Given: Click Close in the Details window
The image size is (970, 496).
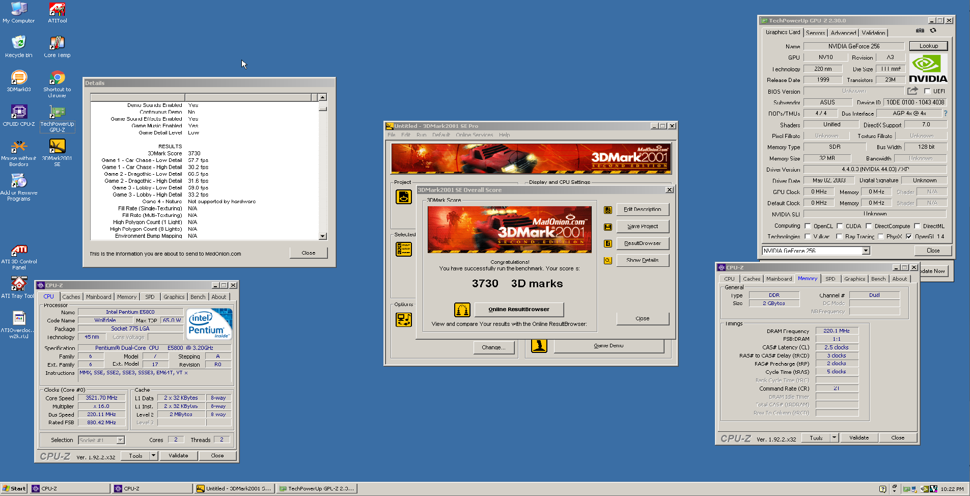Looking at the screenshot, I should click(x=309, y=253).
